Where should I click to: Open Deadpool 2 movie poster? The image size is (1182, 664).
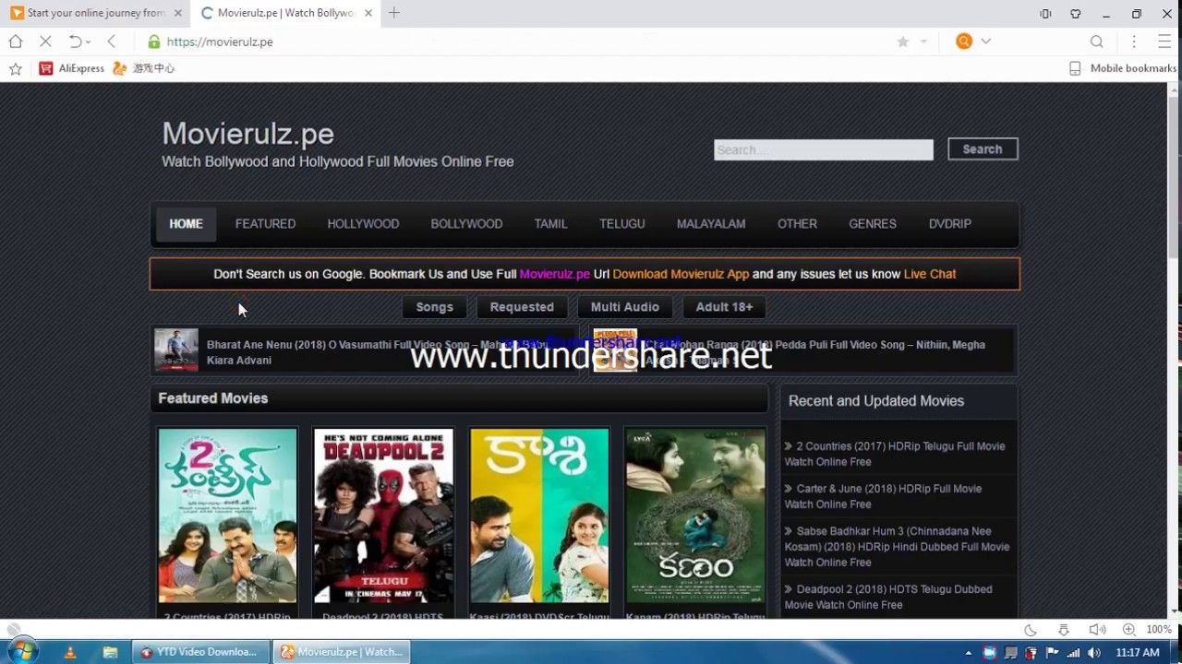pos(383,516)
